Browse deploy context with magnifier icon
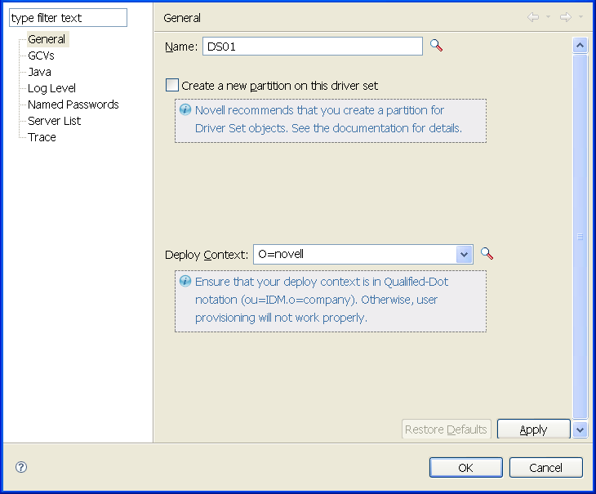The image size is (596, 494). pos(487,253)
